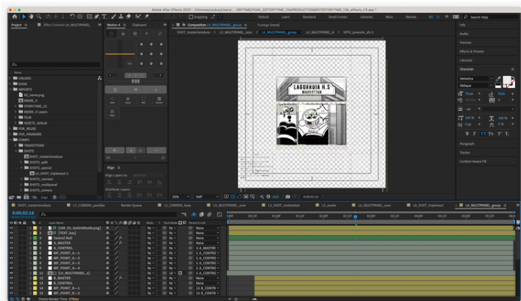Click the Home icon in the toolbar
This screenshot has height=301, width=521.
(x=14, y=17)
